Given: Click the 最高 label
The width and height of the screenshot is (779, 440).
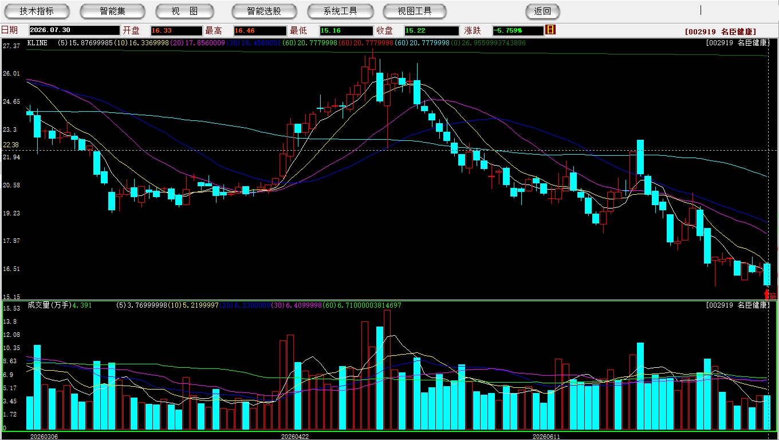Looking at the screenshot, I should coord(214,30).
